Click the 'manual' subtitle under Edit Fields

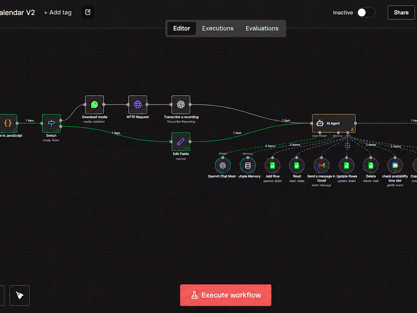(181, 159)
